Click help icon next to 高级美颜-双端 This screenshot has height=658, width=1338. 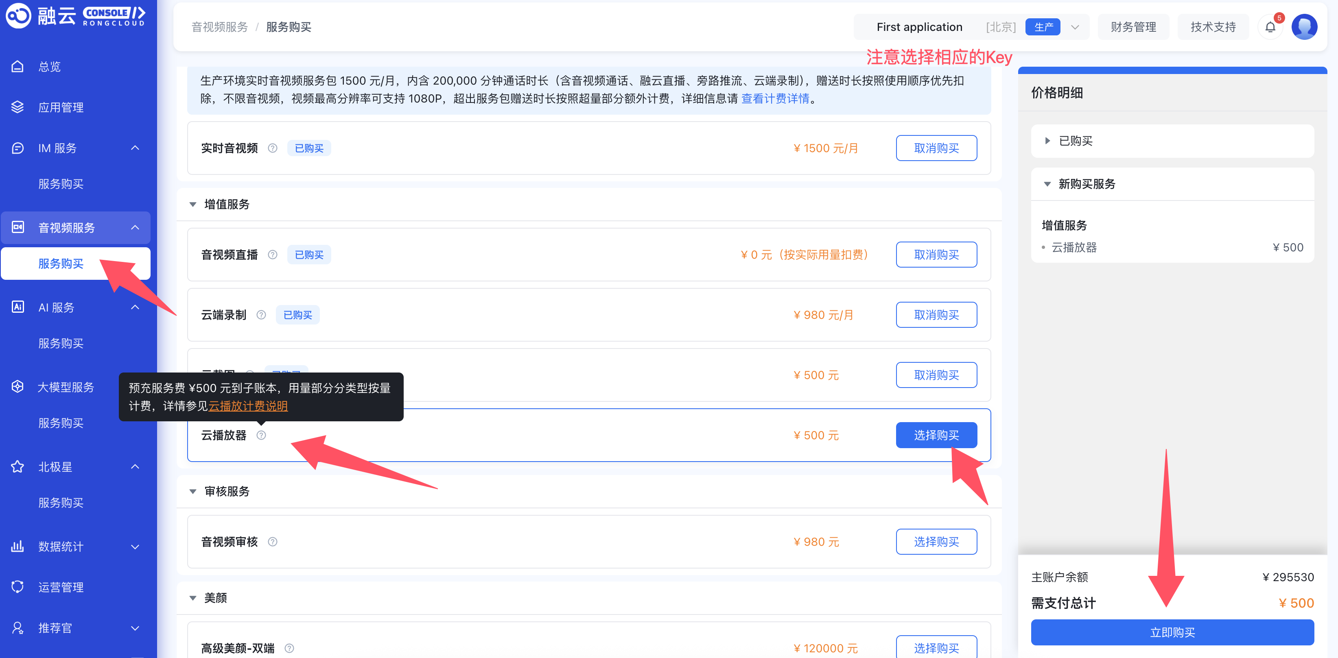point(289,648)
